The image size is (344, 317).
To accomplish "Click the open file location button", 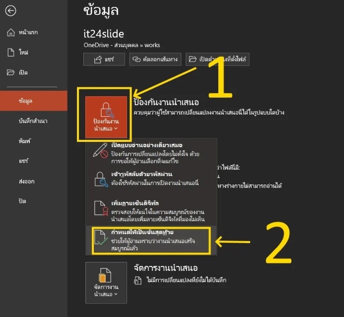I will tap(217, 59).
